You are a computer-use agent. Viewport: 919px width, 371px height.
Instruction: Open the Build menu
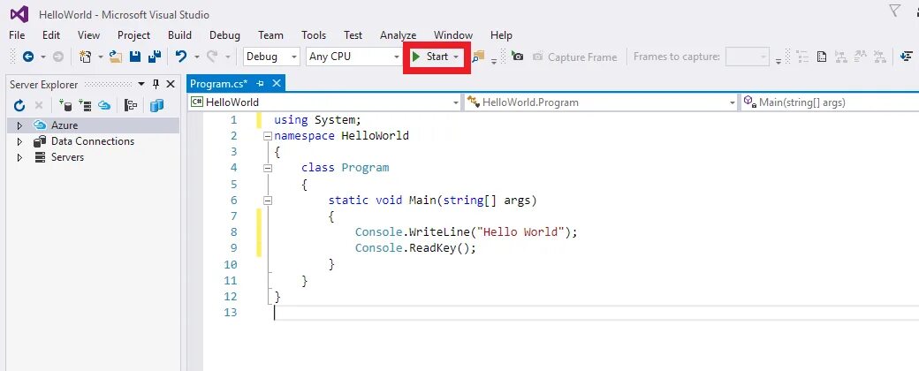pos(179,35)
